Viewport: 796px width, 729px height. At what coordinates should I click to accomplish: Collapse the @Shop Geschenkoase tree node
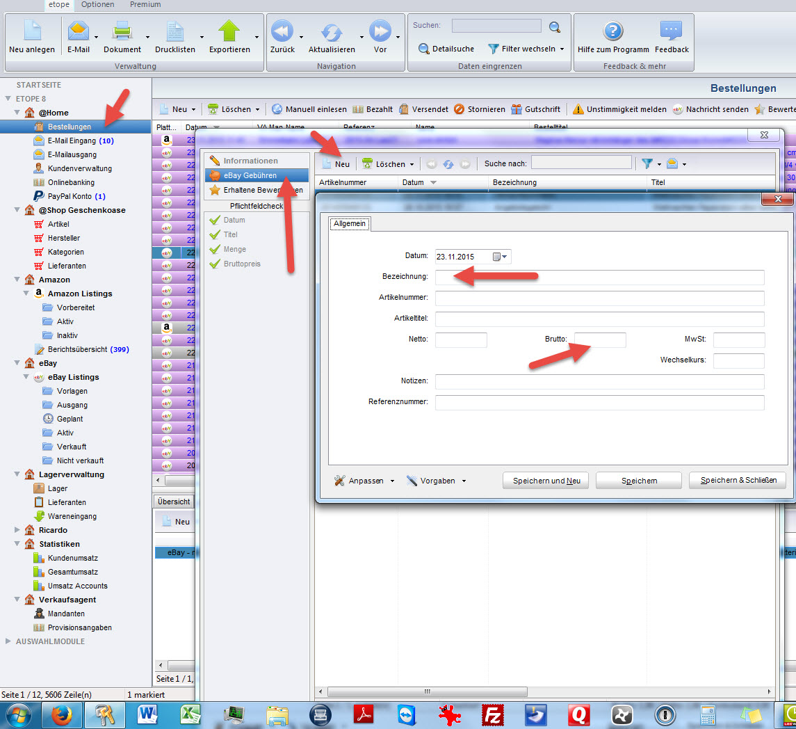pyautogui.click(x=17, y=210)
